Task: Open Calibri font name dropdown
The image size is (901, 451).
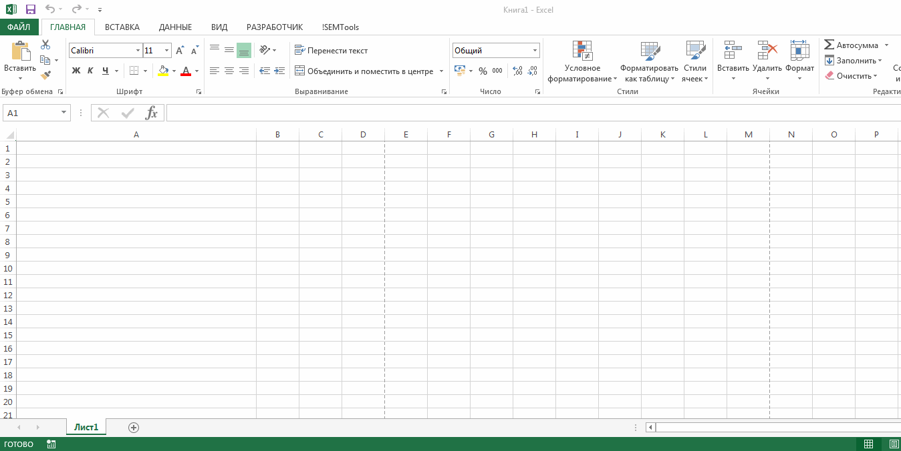Action: (x=138, y=51)
